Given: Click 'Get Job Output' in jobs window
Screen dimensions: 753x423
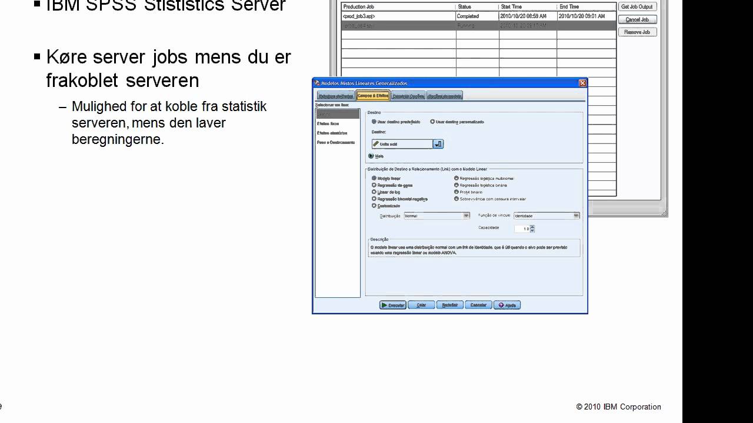Looking at the screenshot, I should click(637, 6).
